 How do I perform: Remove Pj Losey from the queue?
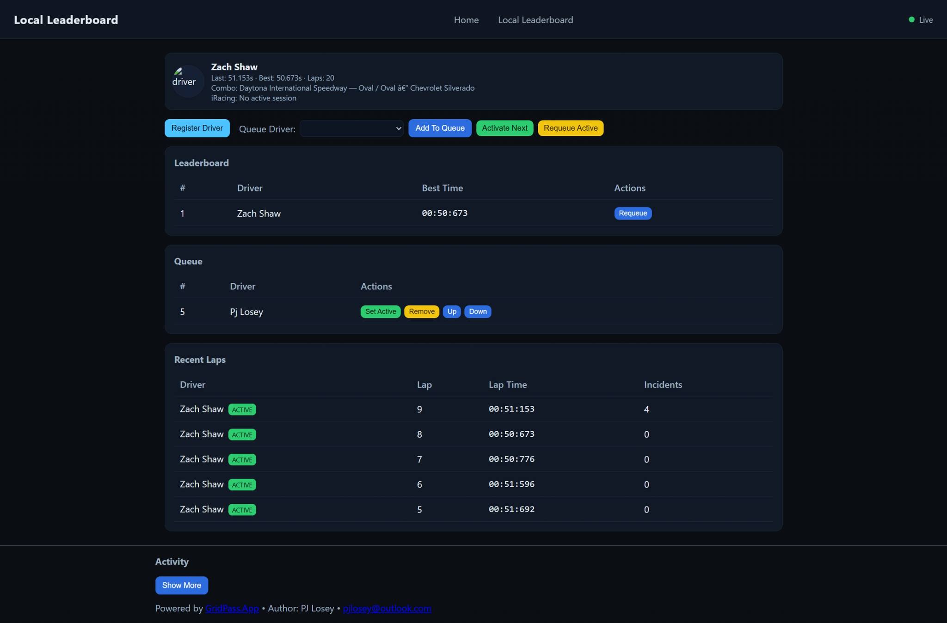[x=422, y=311]
